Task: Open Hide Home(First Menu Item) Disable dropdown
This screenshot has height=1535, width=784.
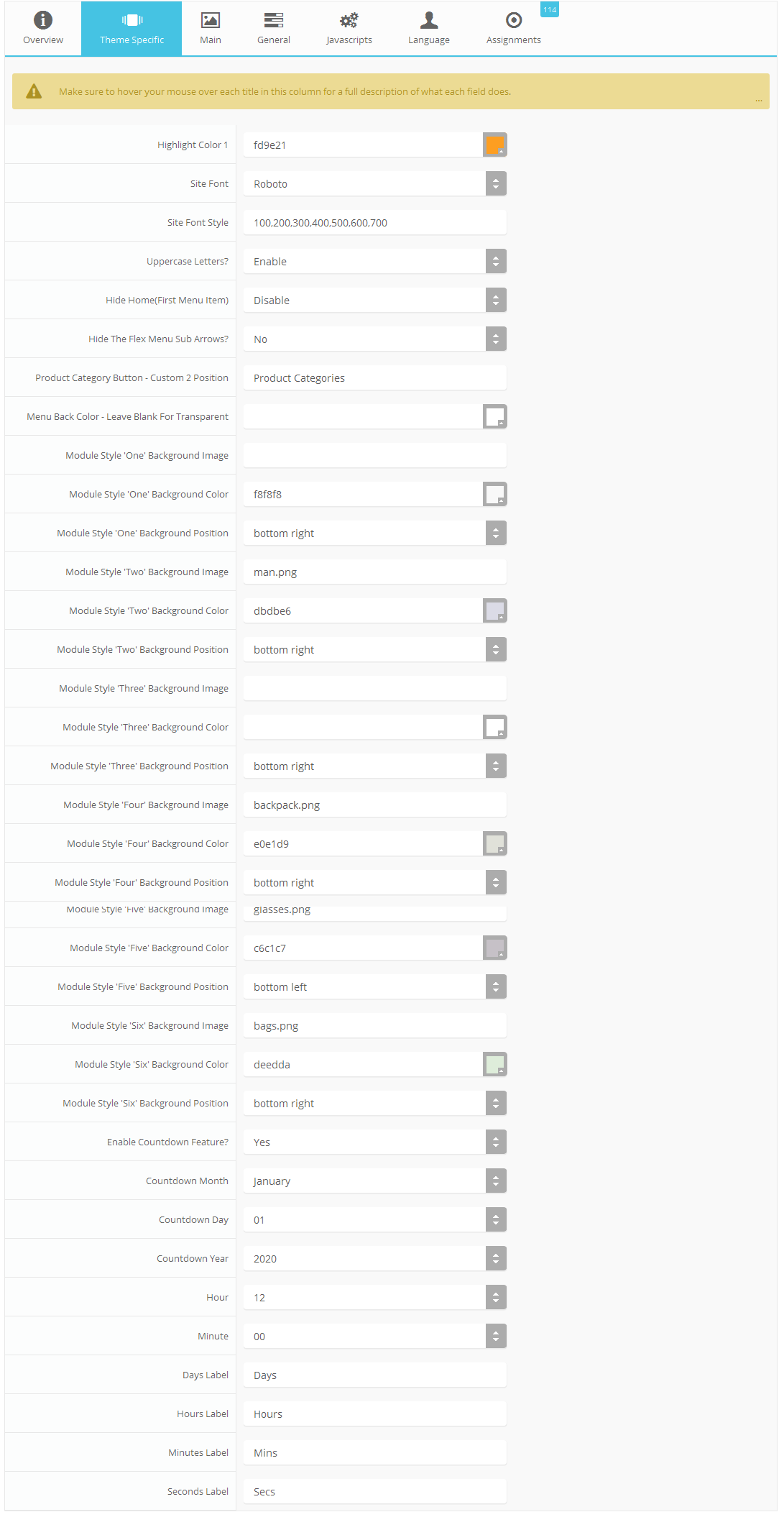Action: pyautogui.click(x=375, y=300)
